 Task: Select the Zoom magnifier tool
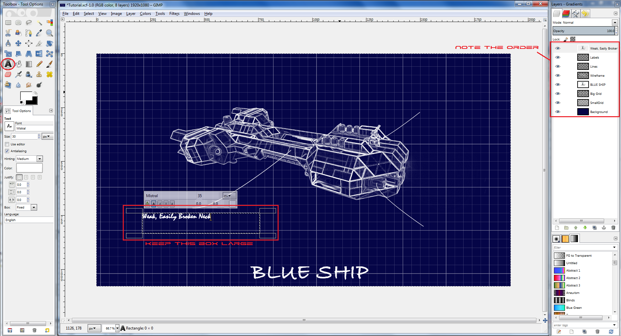[x=50, y=33]
